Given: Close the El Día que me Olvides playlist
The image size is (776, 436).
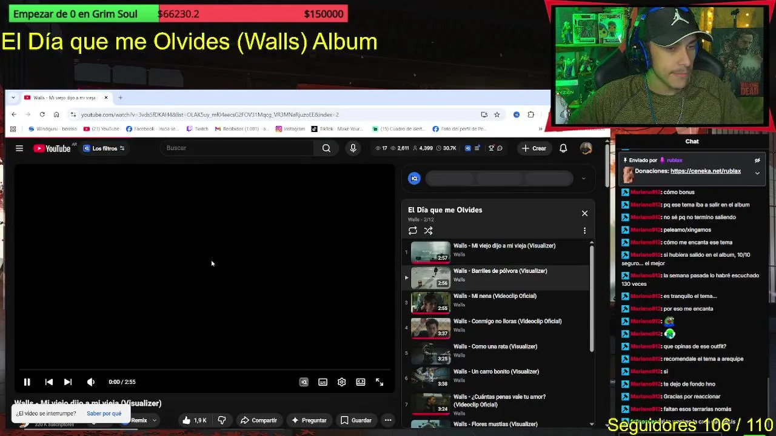Looking at the screenshot, I should point(584,213).
